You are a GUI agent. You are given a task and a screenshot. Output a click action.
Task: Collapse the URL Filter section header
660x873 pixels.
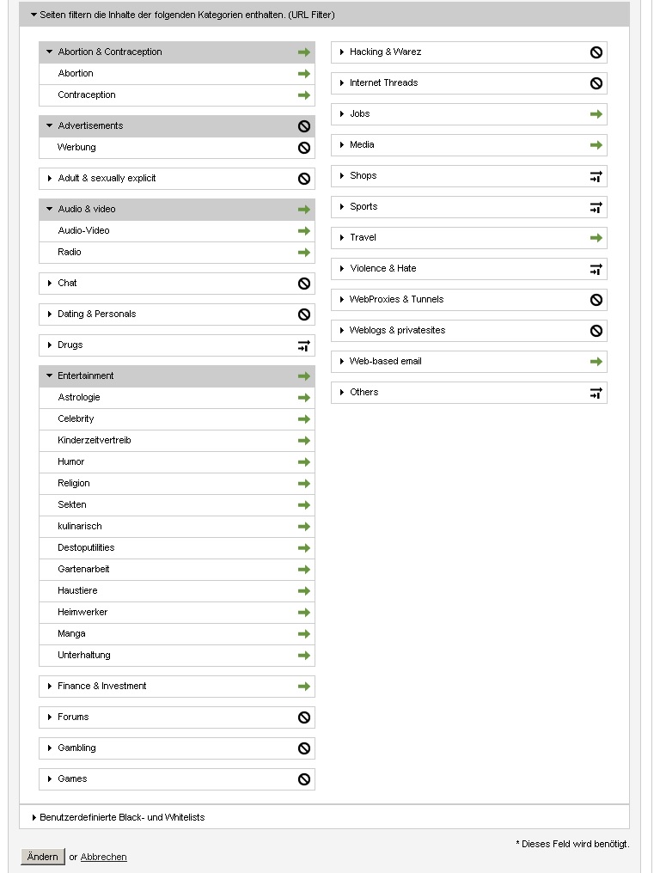point(34,15)
